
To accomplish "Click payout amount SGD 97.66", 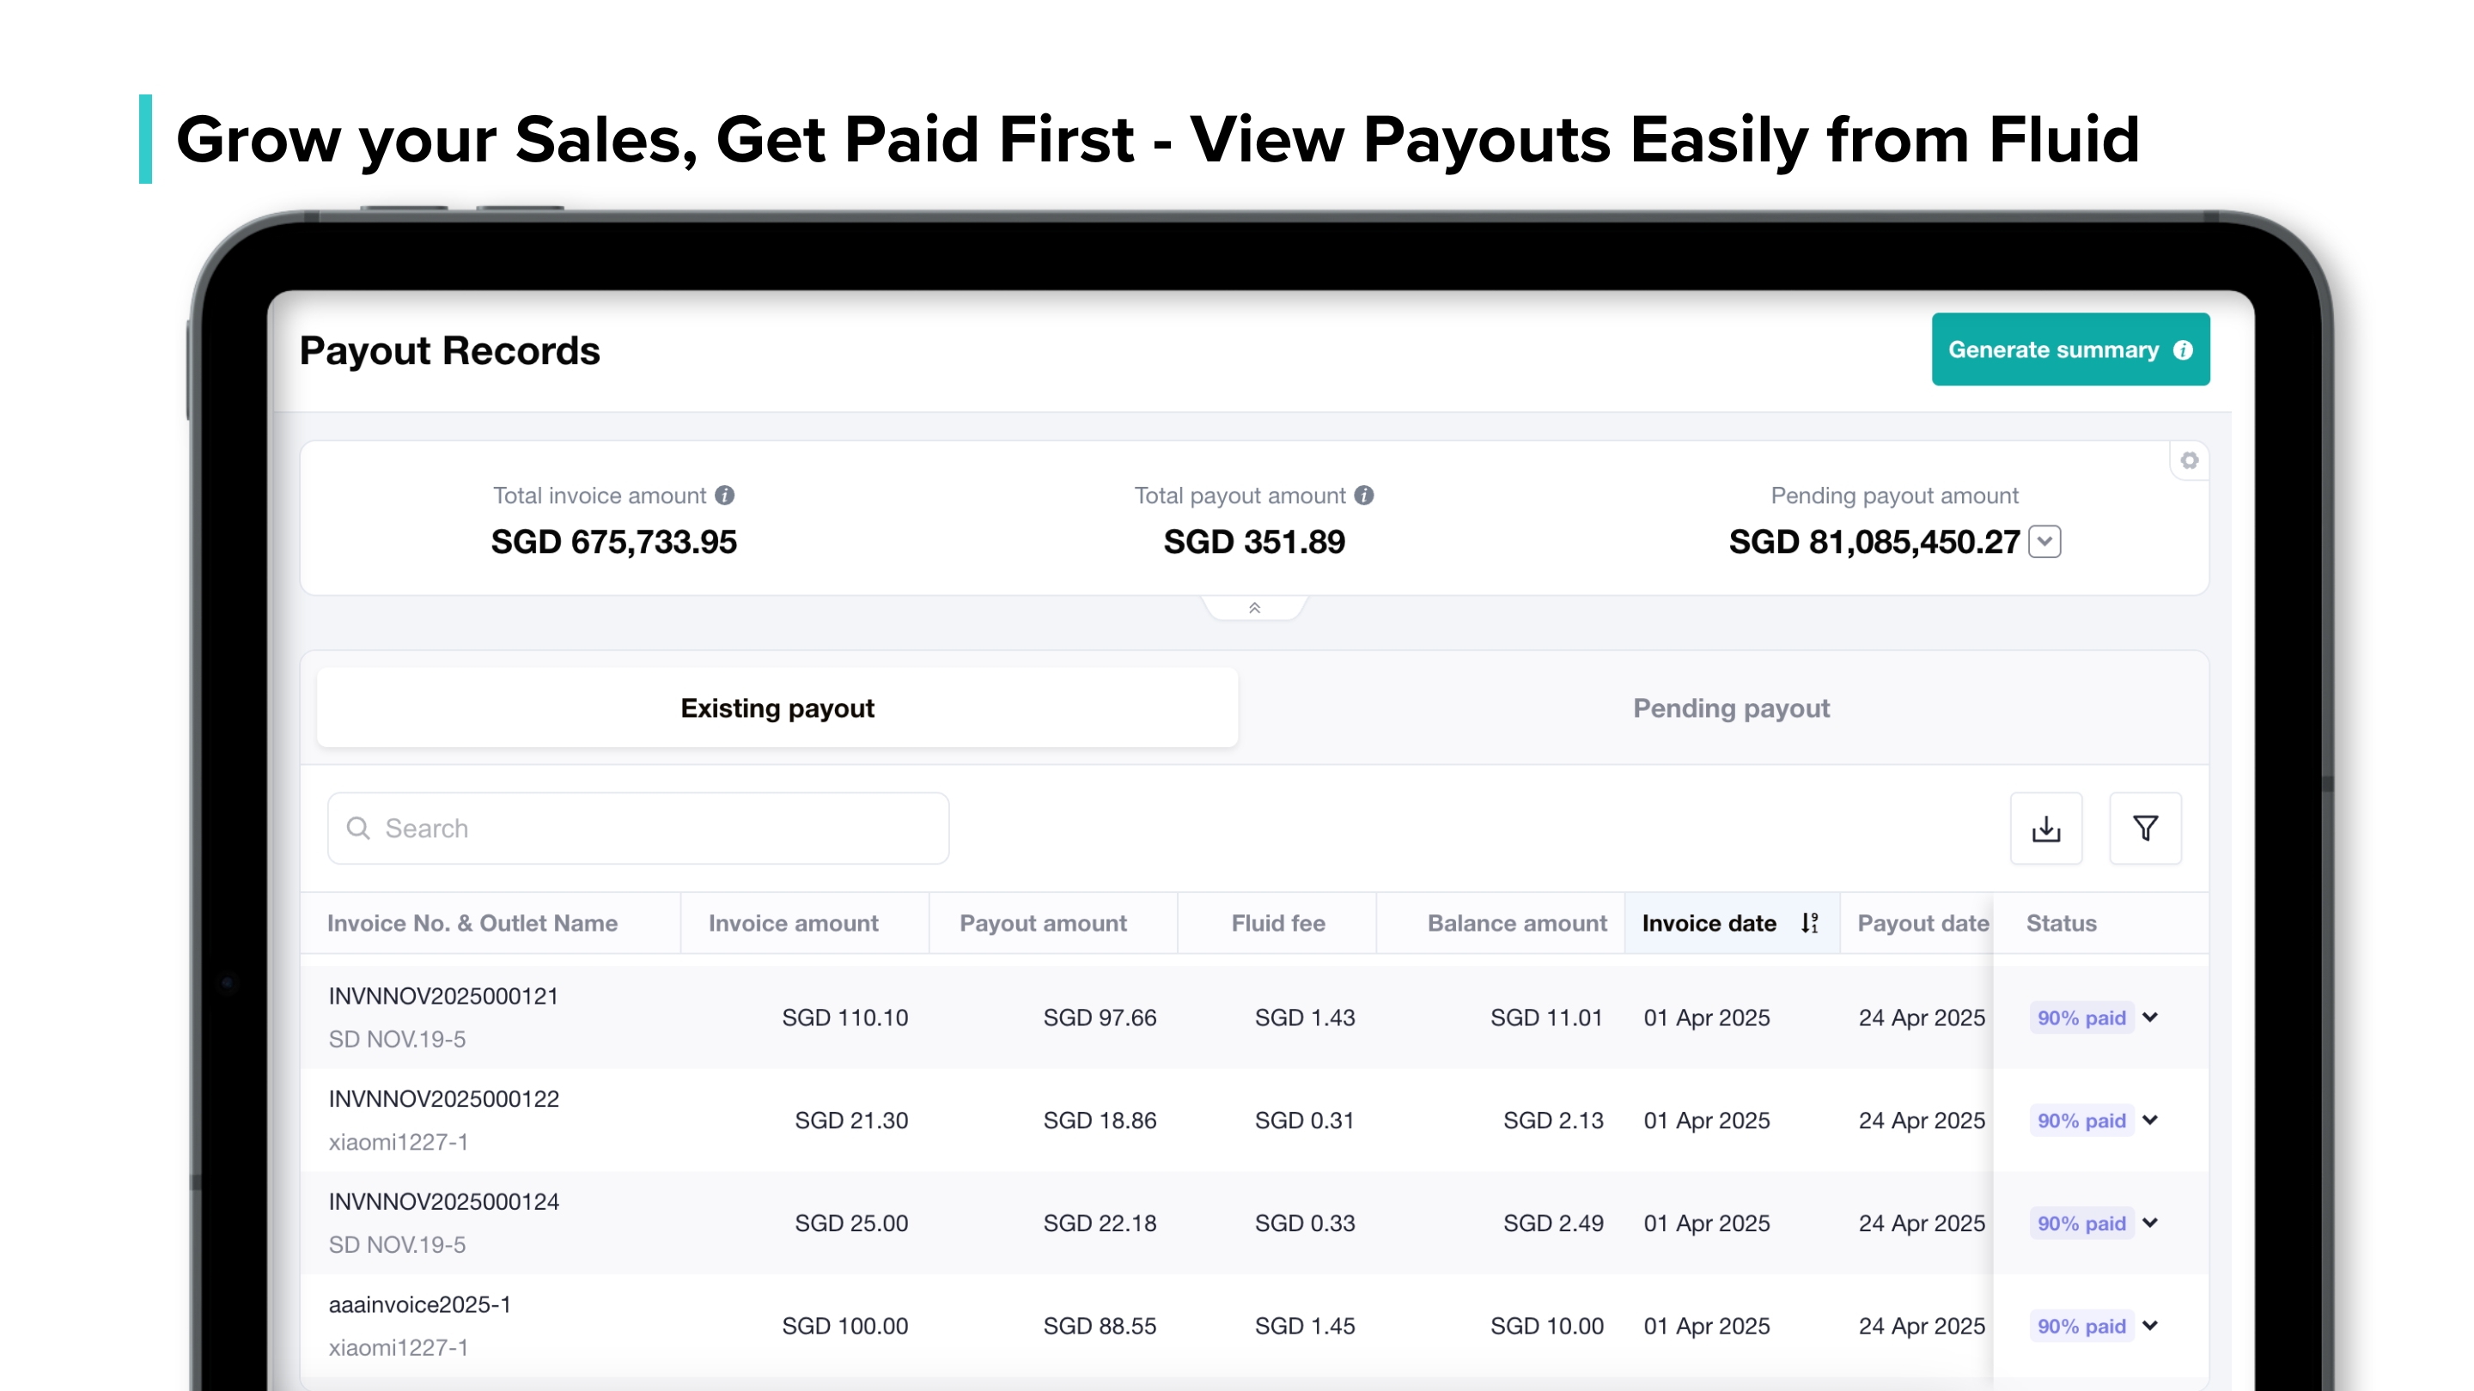I will 1100,1017.
